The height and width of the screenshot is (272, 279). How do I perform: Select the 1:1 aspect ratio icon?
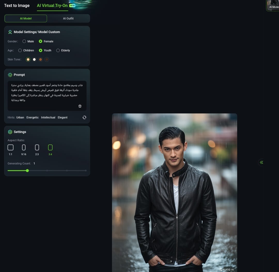pyautogui.click(x=10, y=147)
